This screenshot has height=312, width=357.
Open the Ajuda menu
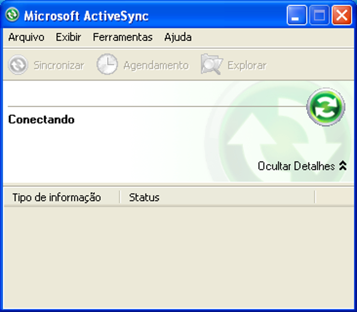pyautogui.click(x=178, y=37)
